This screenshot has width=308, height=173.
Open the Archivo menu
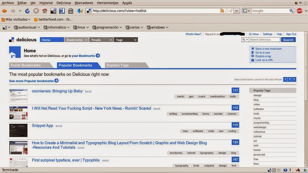pyautogui.click(x=8, y=3)
